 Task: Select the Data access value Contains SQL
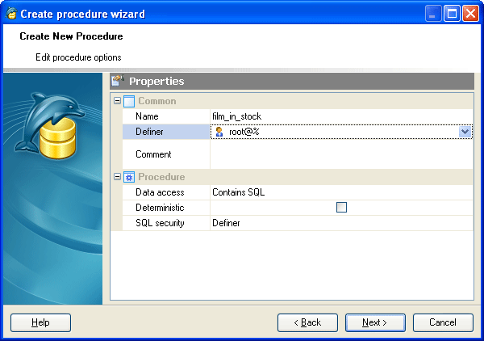pos(341,192)
